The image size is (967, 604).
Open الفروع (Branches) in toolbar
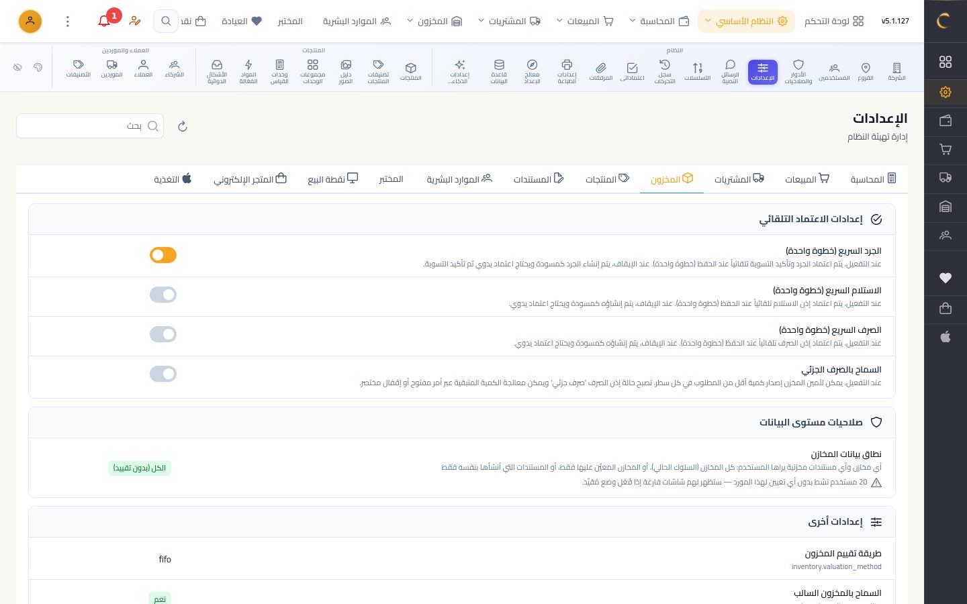(x=866, y=71)
